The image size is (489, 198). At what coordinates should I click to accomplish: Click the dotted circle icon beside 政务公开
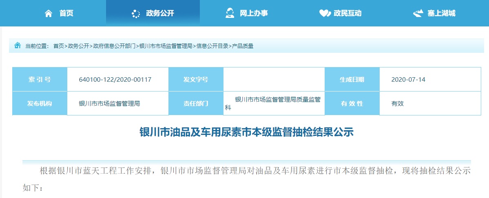(x=136, y=14)
